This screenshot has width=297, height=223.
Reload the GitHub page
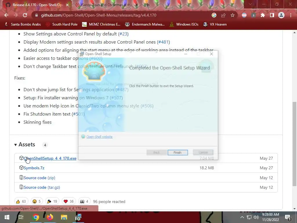point(25,15)
